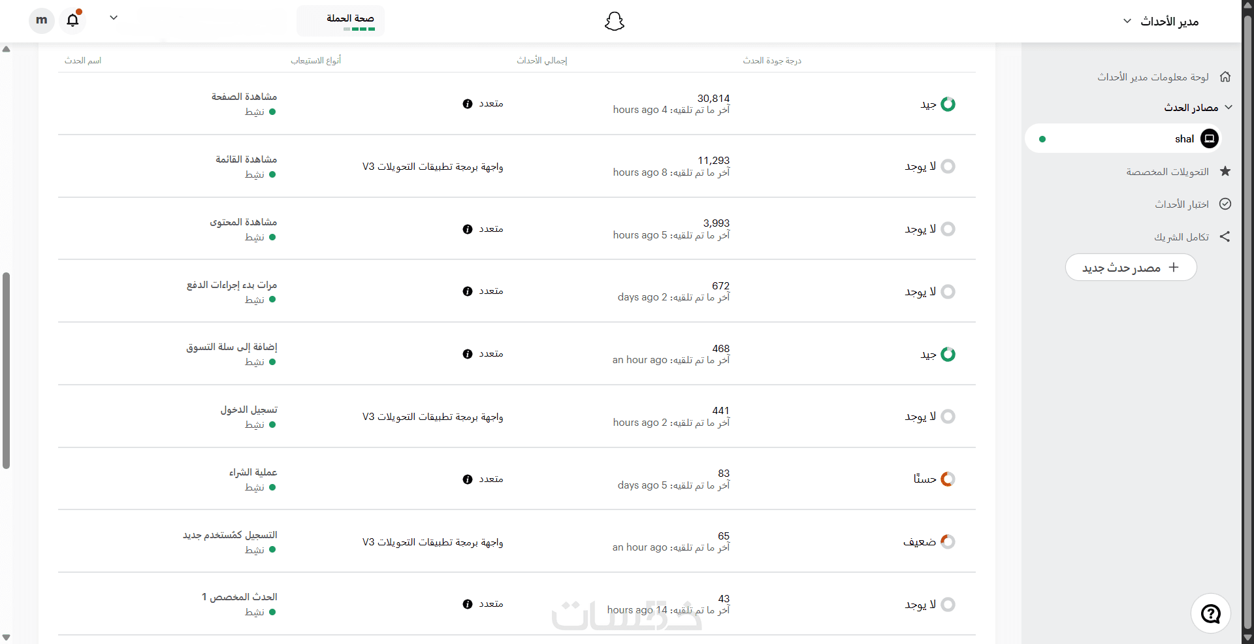Click info icon in مشاهدة الصفحة row
Viewport: 1254px width, 644px height.
468,104
